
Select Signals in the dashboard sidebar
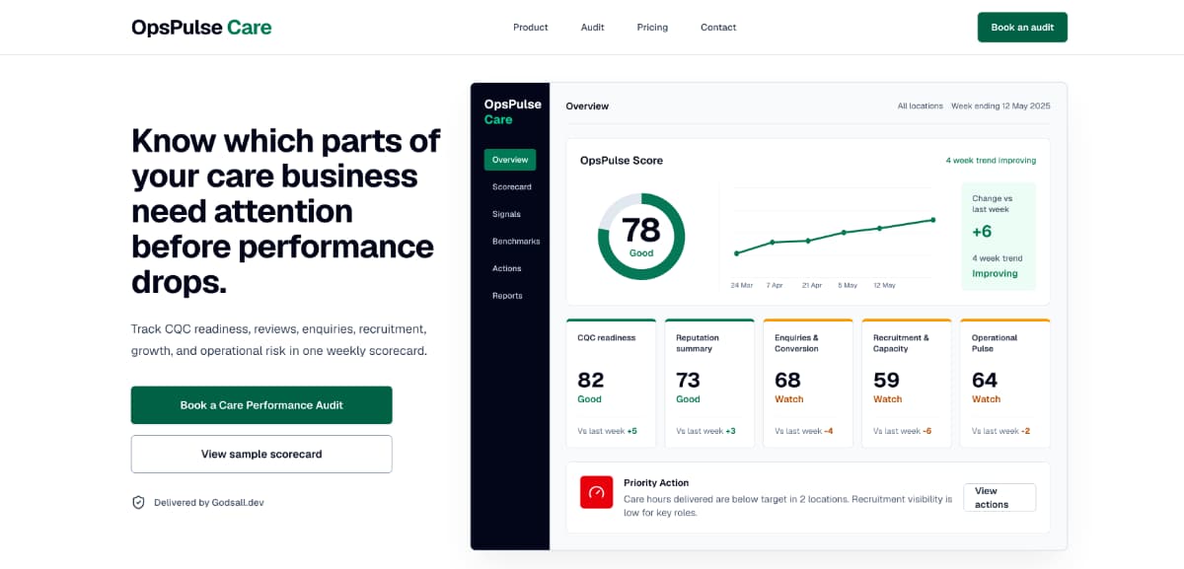pos(506,214)
